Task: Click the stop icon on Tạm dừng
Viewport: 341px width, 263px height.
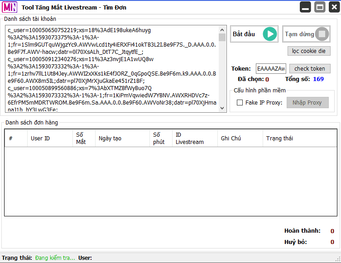Action: coord(321,34)
